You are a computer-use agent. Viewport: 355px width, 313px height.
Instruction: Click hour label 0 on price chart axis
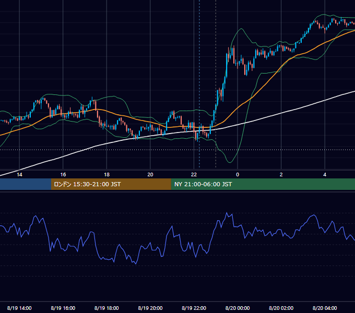[x=238, y=175]
